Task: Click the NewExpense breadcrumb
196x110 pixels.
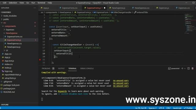Action: click(x=65, y=12)
